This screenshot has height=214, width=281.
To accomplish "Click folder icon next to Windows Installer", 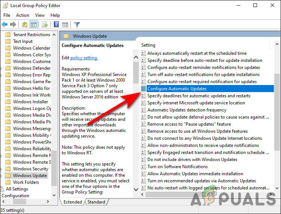I will 8,102.
